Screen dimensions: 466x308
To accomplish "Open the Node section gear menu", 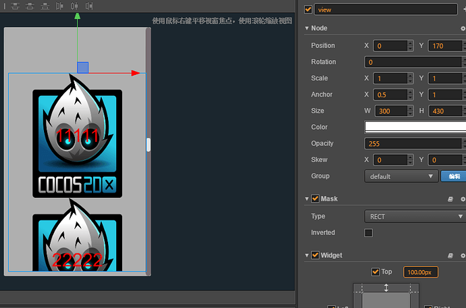I will point(463,28).
